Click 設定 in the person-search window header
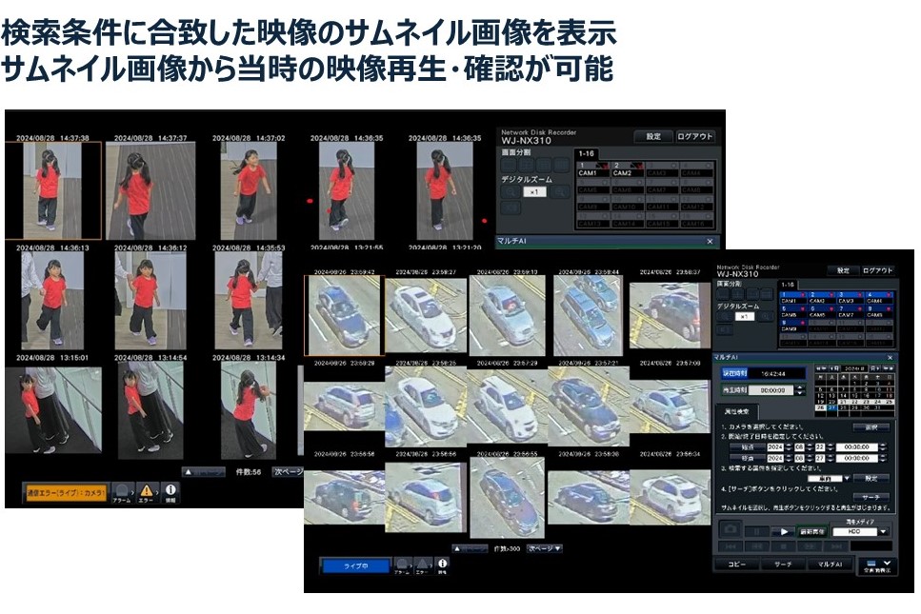 pos(653,137)
